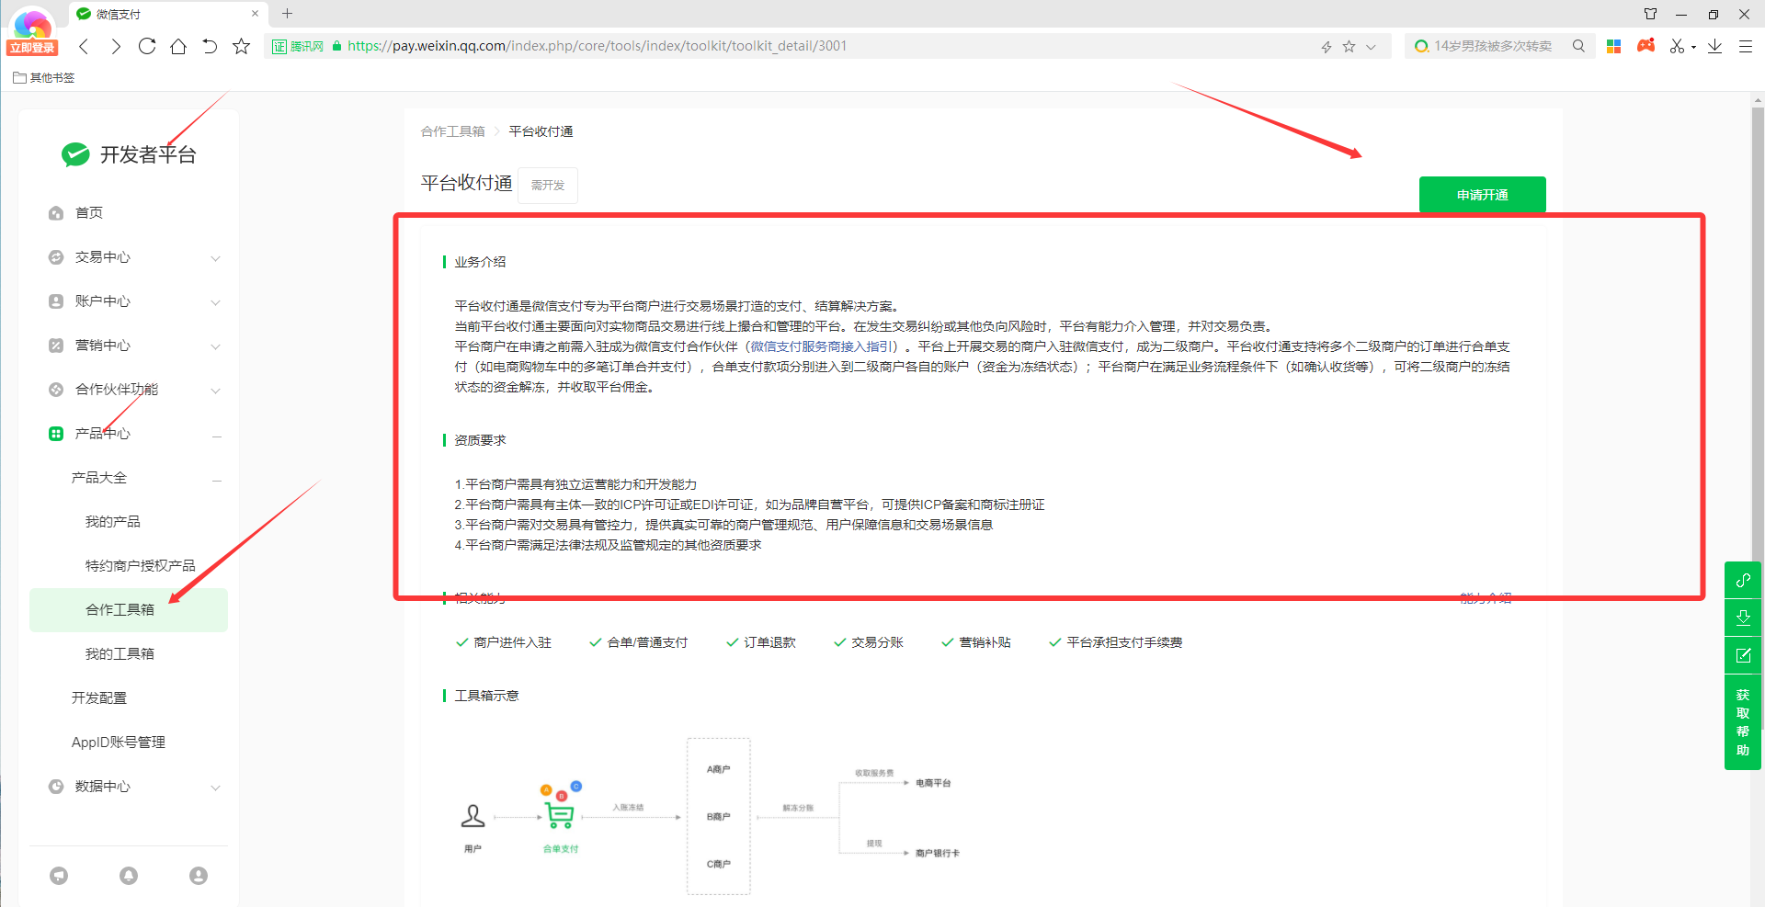Viewport: 1765px width, 907px height.
Task: Open AppID账号管理 in the sidebar
Action: pos(119,743)
